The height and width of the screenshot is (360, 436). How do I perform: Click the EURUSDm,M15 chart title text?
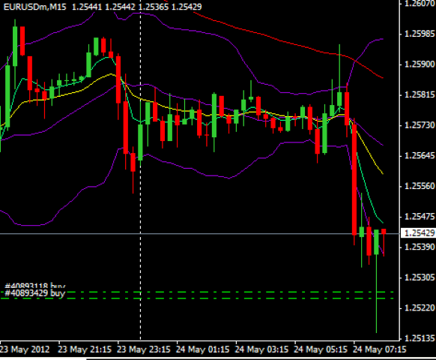point(34,7)
